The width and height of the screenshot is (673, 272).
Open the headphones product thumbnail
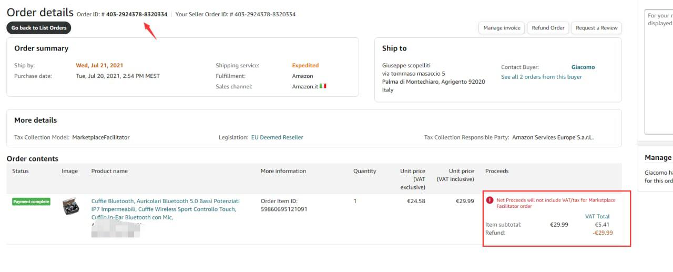coord(70,206)
